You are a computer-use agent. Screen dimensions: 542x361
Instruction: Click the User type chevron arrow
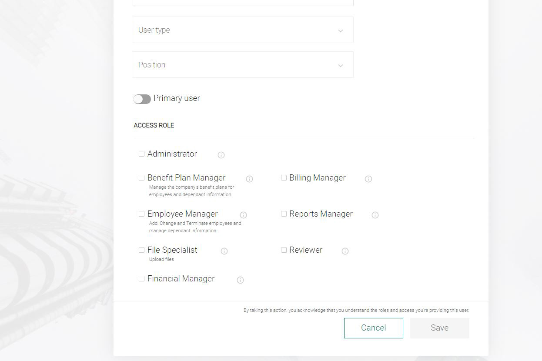pyautogui.click(x=341, y=31)
